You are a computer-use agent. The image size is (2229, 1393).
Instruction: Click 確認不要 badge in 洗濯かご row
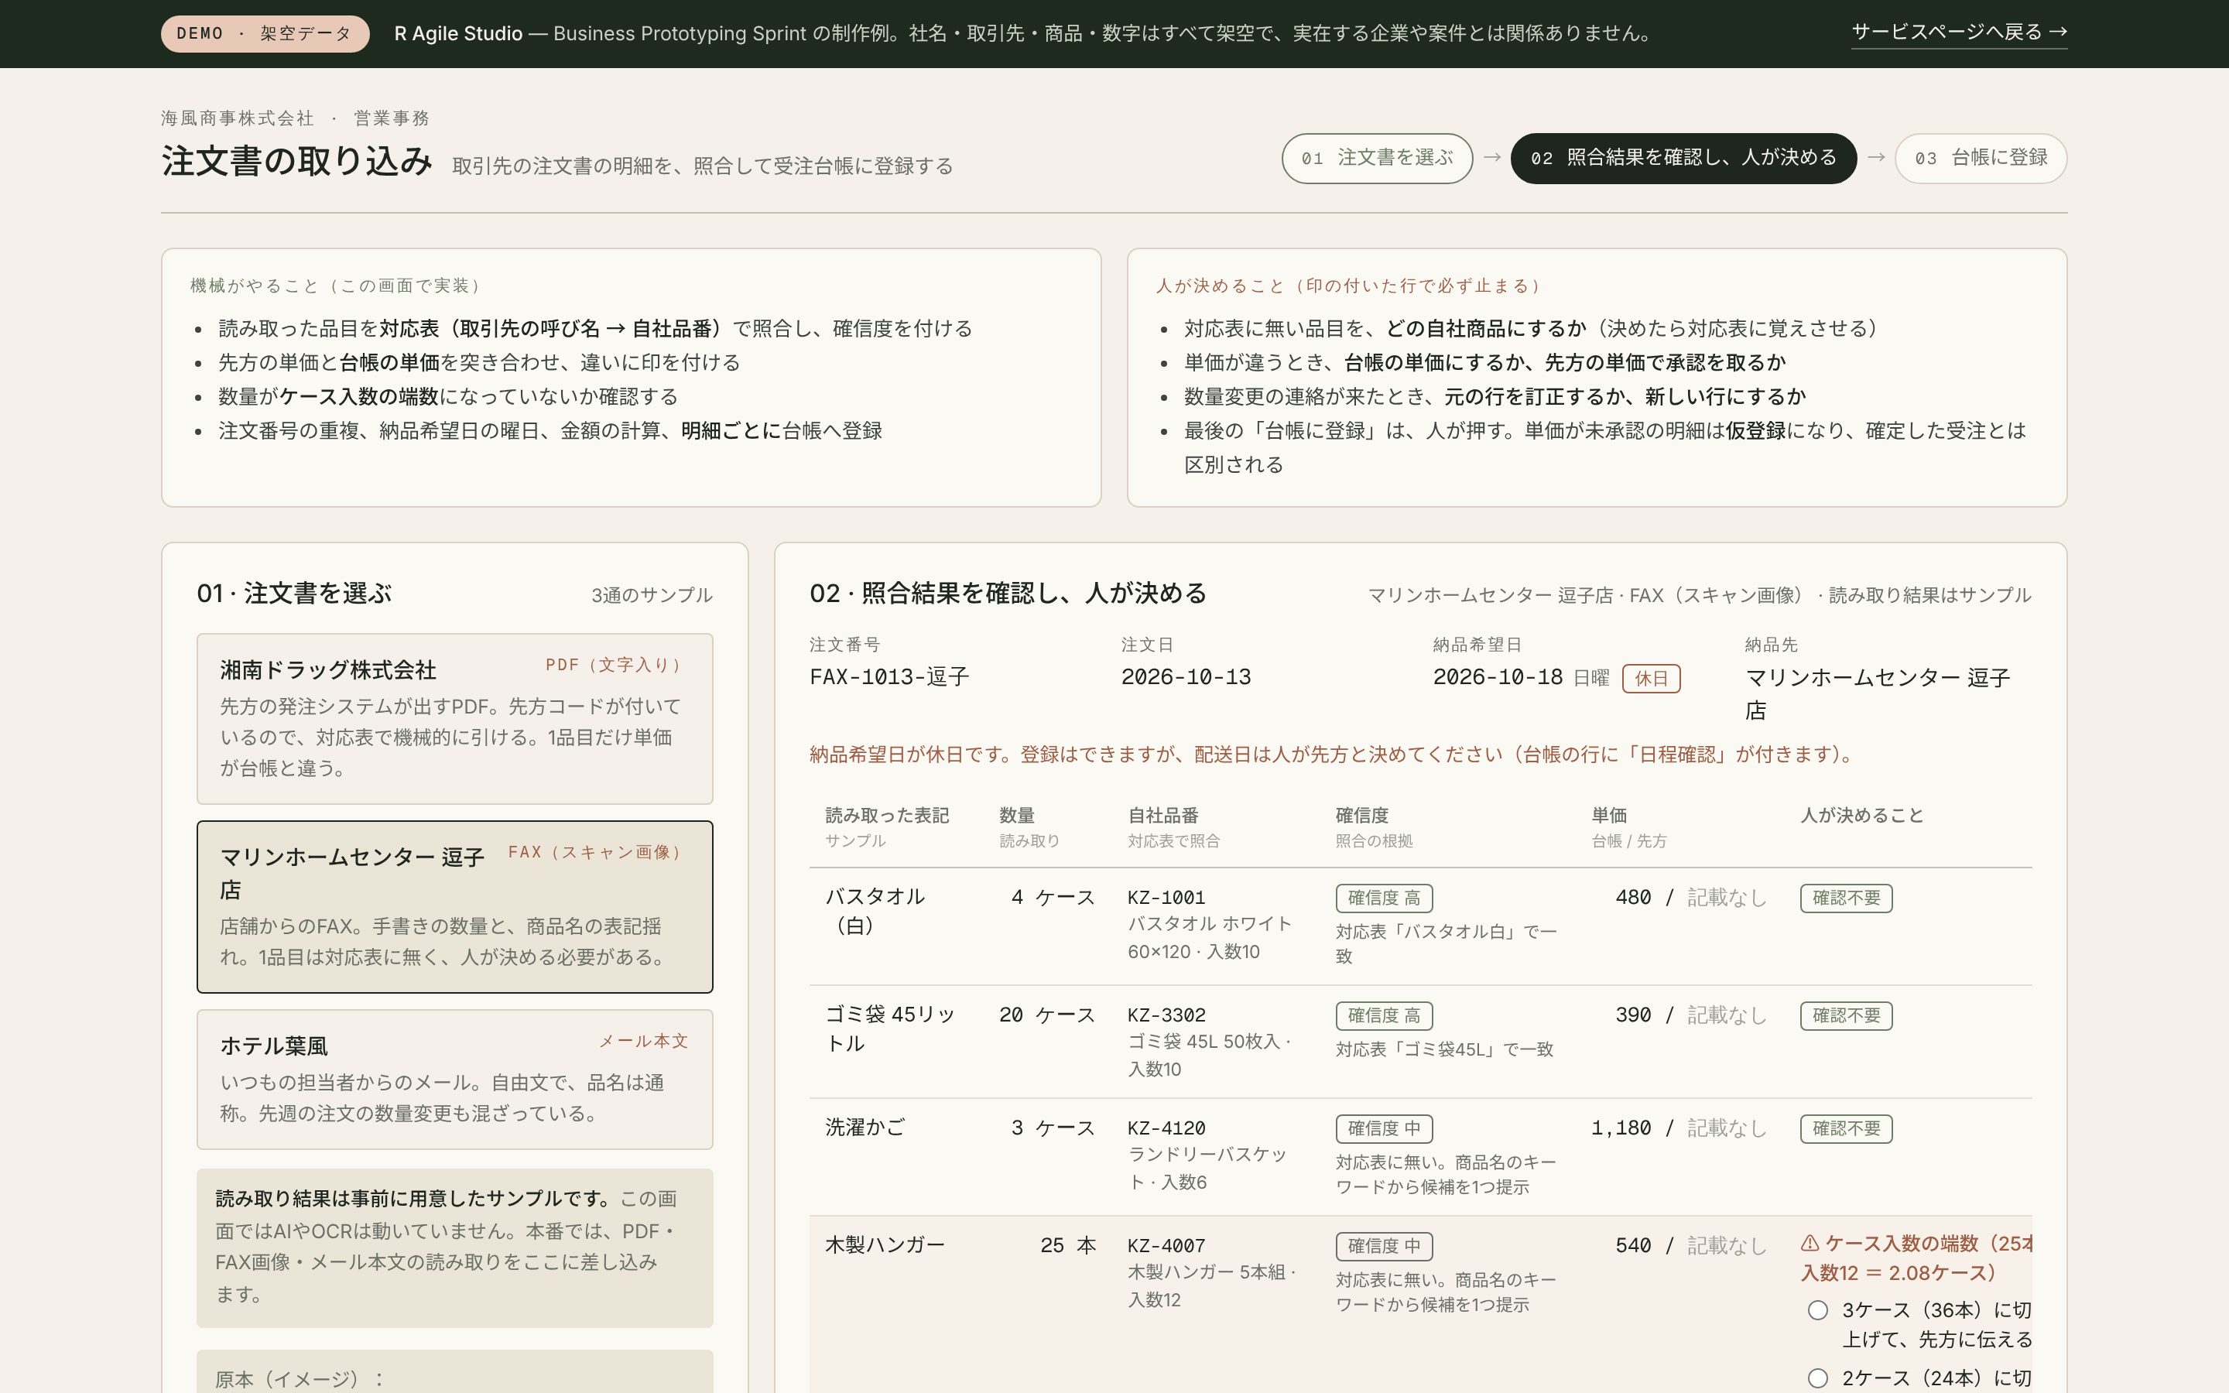pos(1846,1128)
